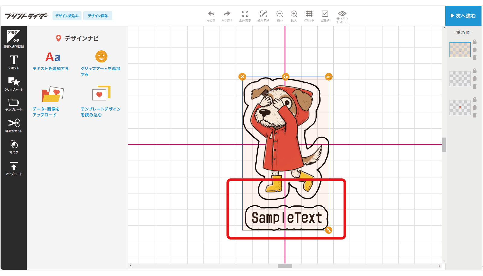Click デザイン読込み to load a design
The height and width of the screenshot is (276, 483).
tap(67, 16)
